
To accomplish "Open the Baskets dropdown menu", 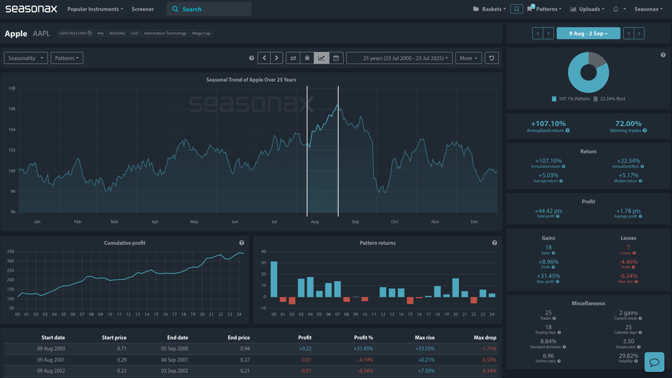I will [x=489, y=9].
